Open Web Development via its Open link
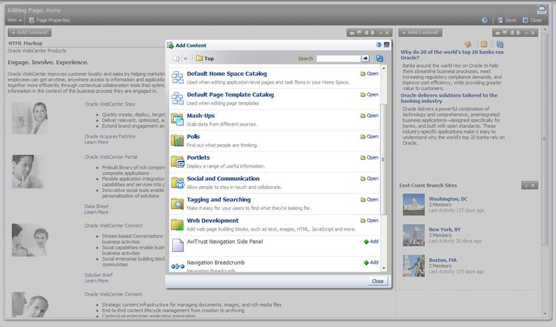Viewport: 556px width, 327px height. tap(369, 221)
